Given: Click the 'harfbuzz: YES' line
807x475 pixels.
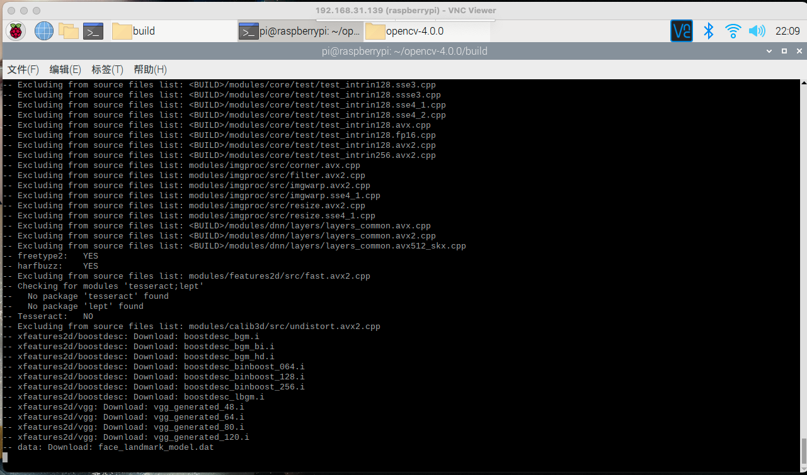Looking at the screenshot, I should tap(50, 266).
